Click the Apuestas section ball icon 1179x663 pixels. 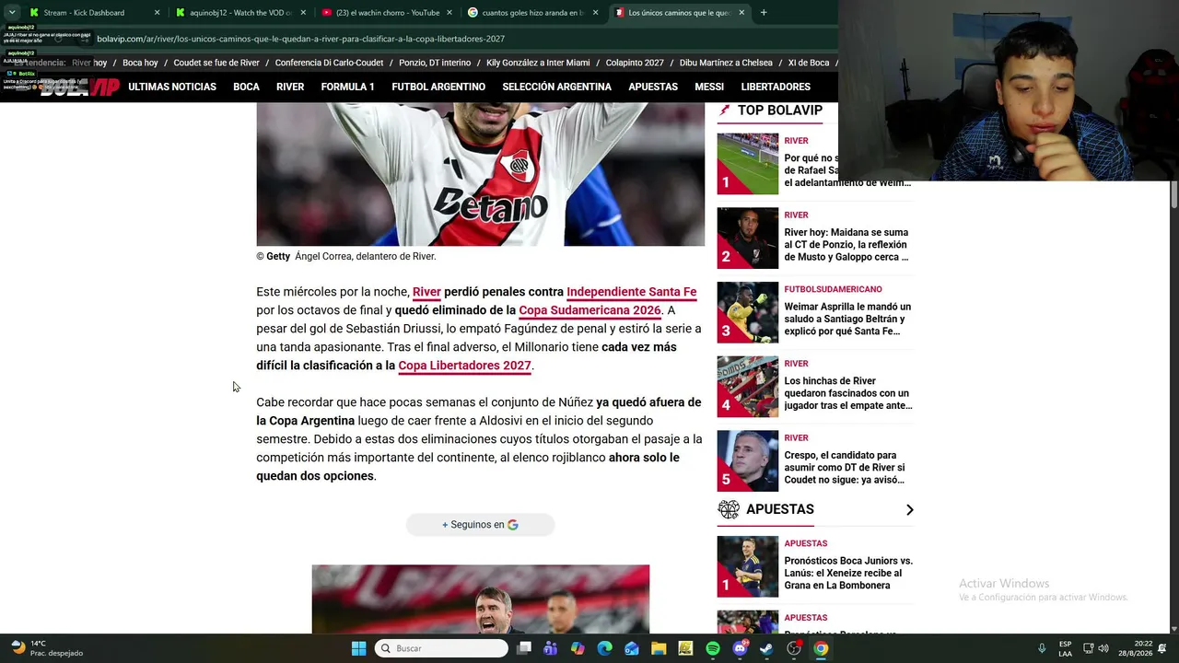tap(729, 509)
